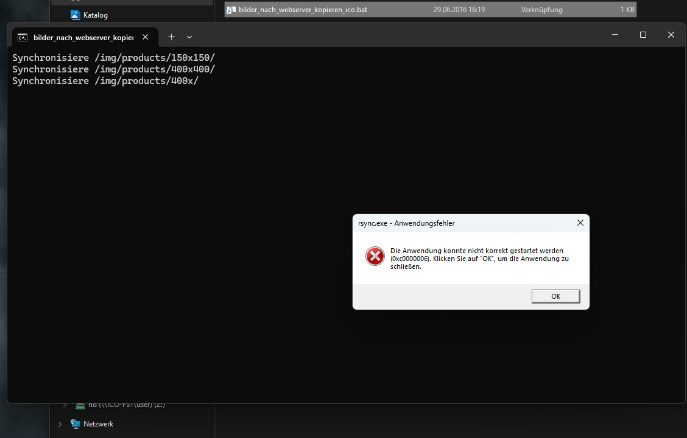Click the line Synchronisiere /img/products/400x400/
Screen dimensions: 687x438
point(113,69)
